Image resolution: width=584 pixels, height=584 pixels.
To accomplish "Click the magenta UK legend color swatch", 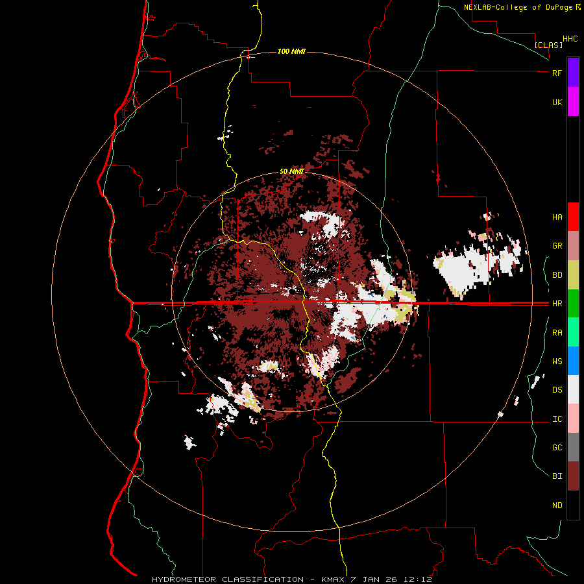I will pyautogui.click(x=573, y=102).
